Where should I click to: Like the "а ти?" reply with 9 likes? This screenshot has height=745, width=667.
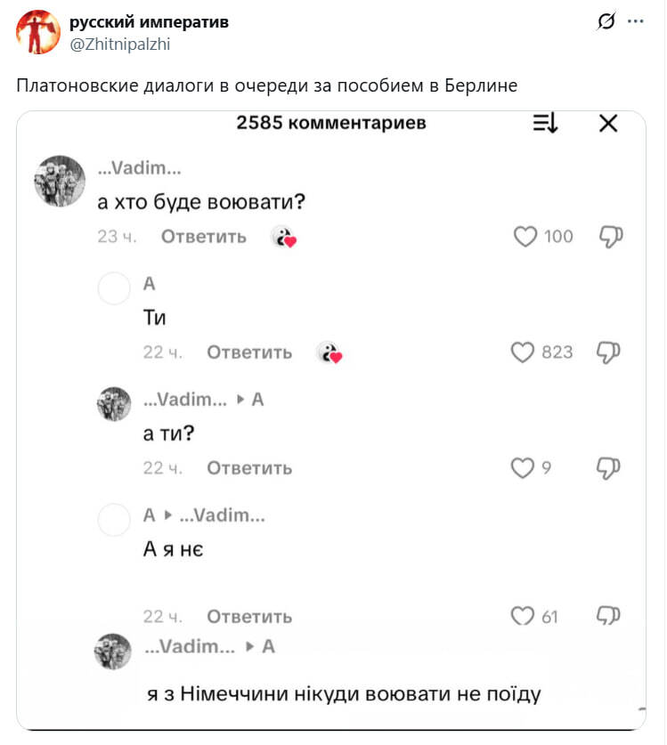coord(522,468)
